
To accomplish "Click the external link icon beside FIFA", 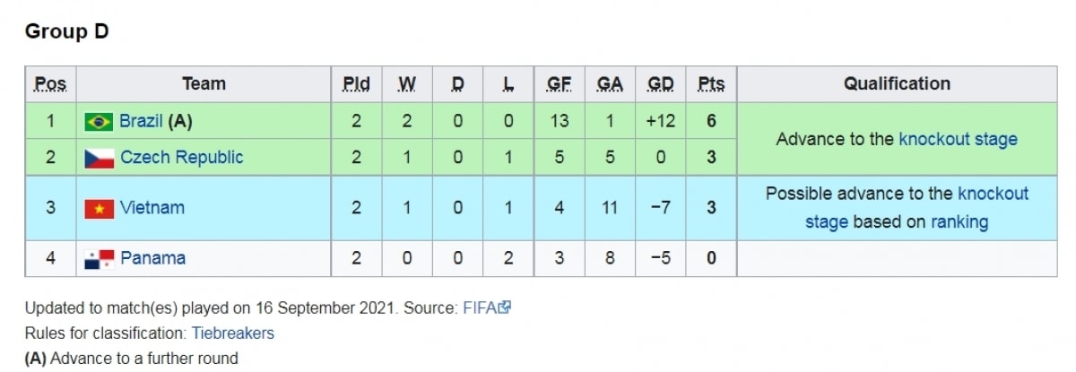I will tap(505, 307).
